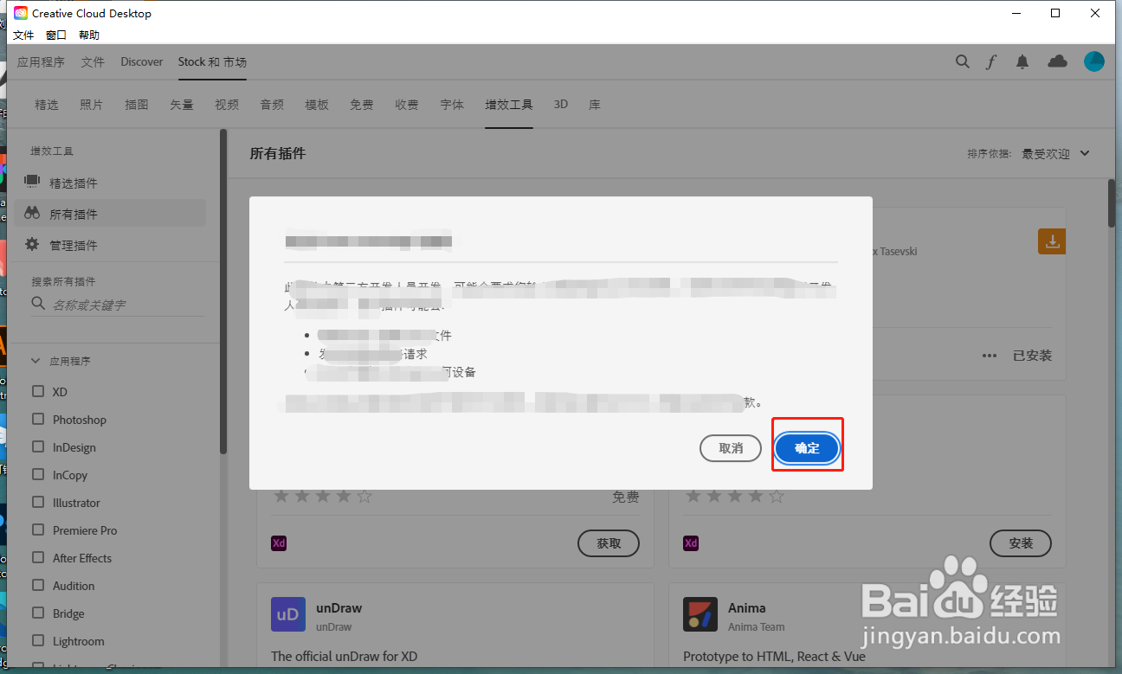Open the 插图 category tab

pyautogui.click(x=137, y=105)
